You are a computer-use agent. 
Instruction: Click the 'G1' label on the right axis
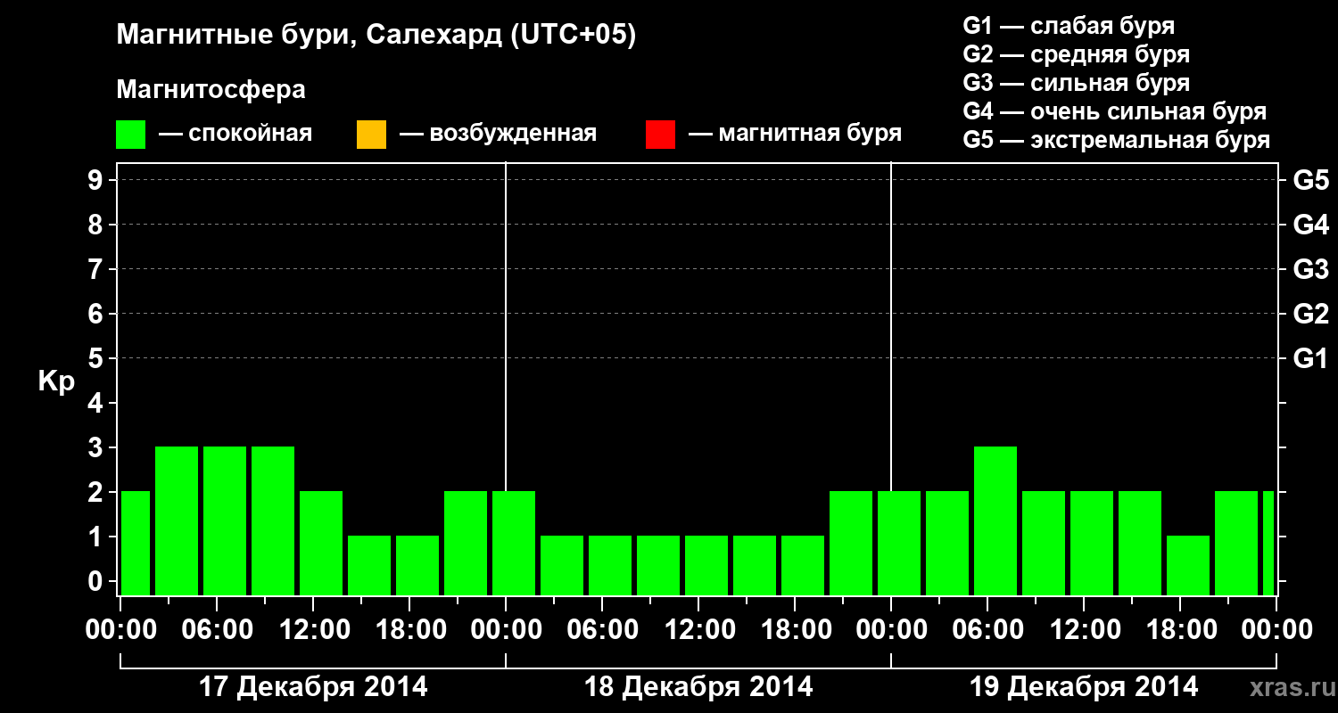click(1311, 358)
